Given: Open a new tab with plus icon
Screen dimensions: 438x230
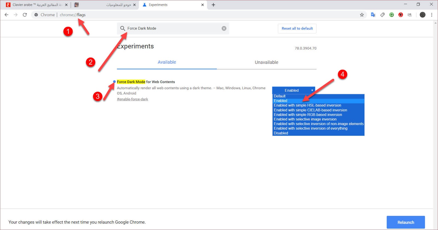Looking at the screenshot, I should [213, 5].
